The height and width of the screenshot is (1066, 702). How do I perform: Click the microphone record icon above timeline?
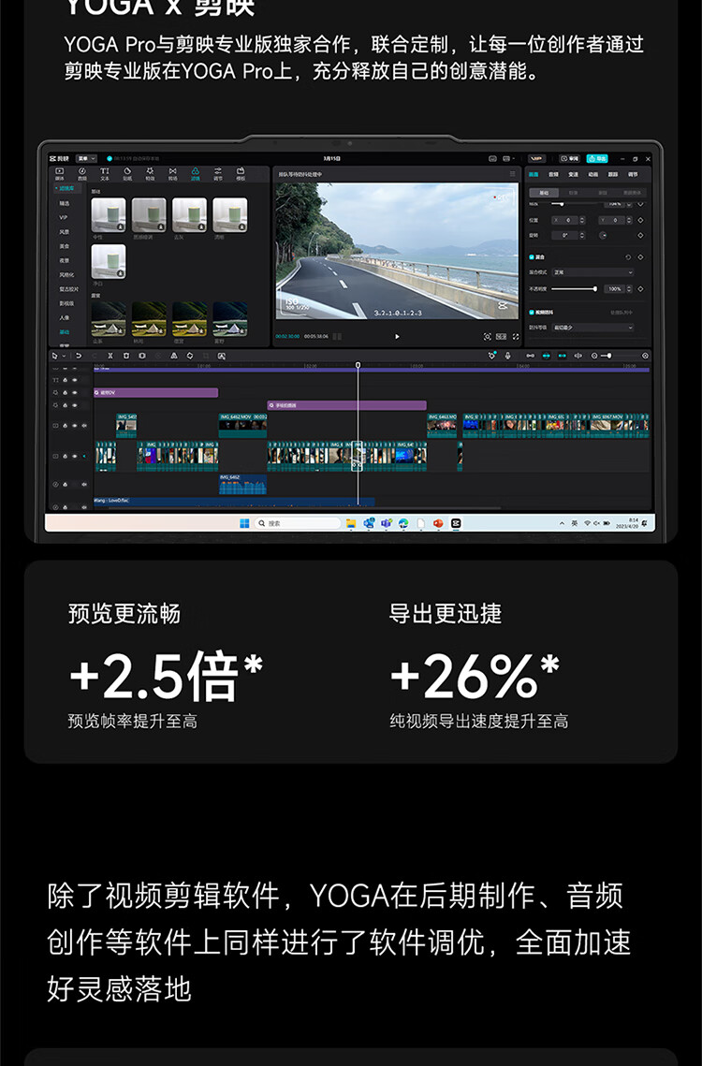pyautogui.click(x=507, y=356)
